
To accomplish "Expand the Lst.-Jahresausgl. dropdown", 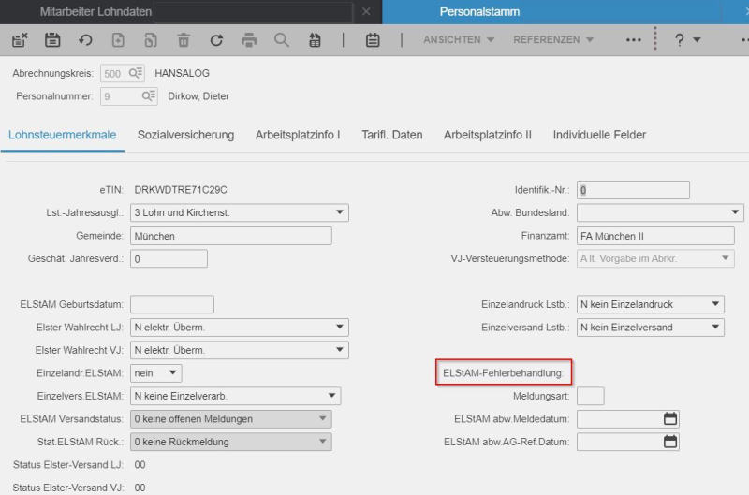I will pos(340,212).
